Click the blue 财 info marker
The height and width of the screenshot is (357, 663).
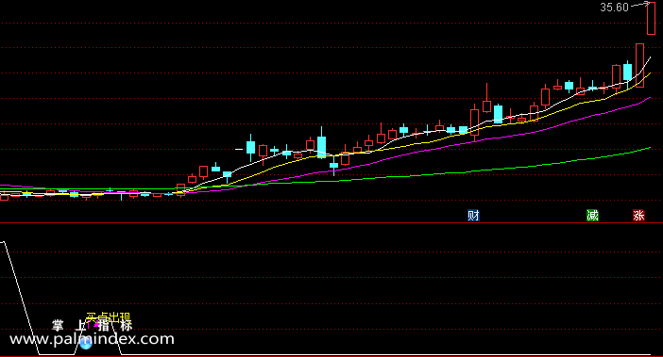[473, 216]
